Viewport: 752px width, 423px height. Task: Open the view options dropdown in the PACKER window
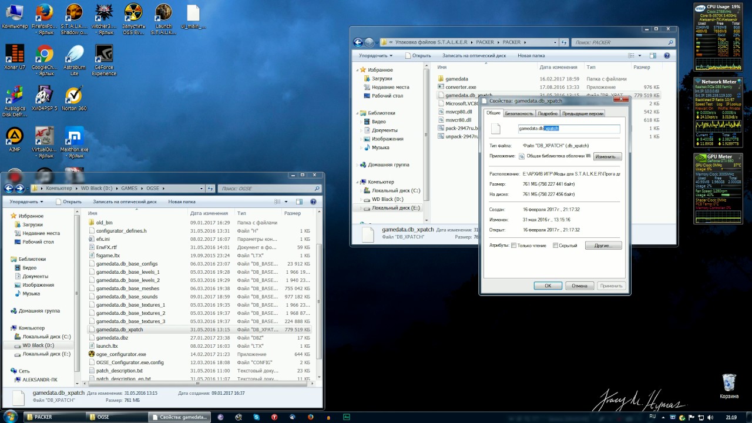(x=639, y=56)
